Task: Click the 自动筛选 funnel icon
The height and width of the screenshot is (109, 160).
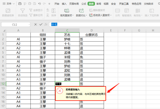Action: [x=23, y=11]
